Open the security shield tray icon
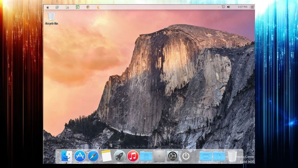Screen dimensions: 298x168 point(223,7)
